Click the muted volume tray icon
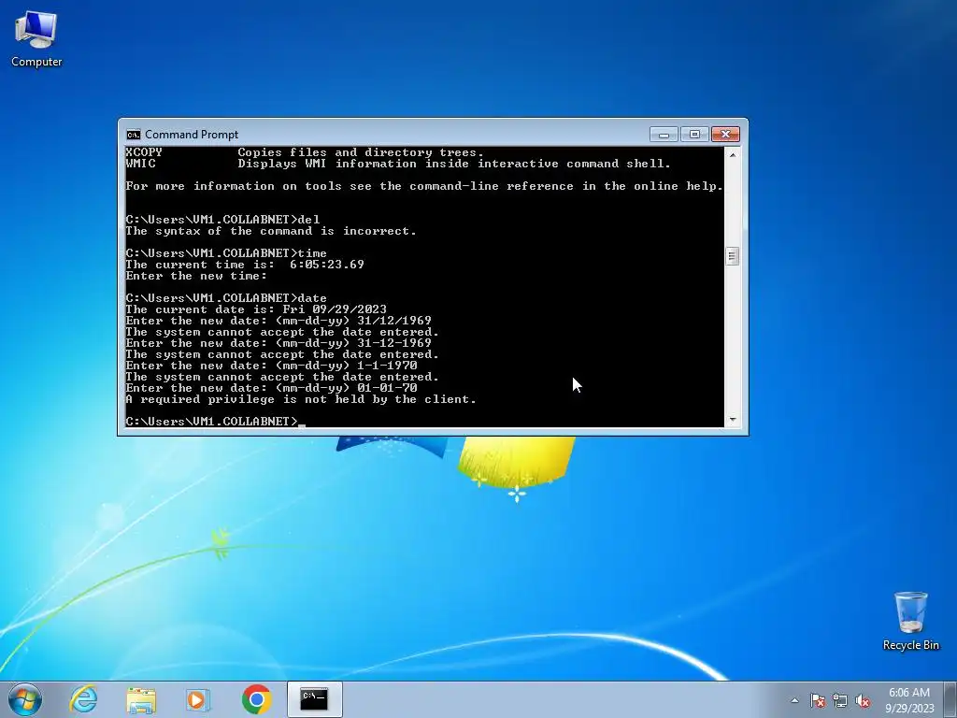 pyautogui.click(x=863, y=700)
